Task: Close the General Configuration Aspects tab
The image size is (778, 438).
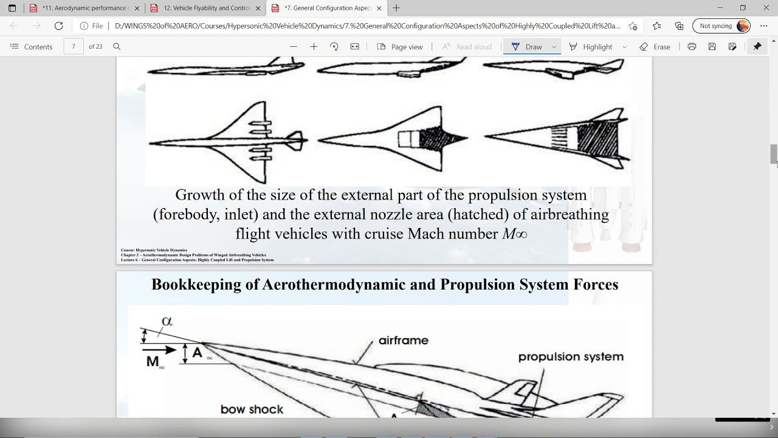Action: (379, 9)
